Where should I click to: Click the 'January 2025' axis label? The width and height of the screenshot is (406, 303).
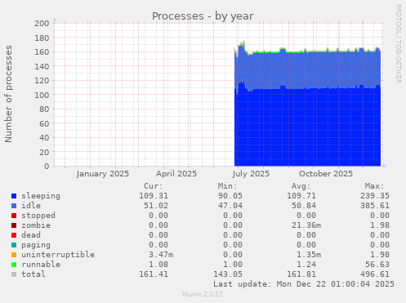(x=103, y=174)
